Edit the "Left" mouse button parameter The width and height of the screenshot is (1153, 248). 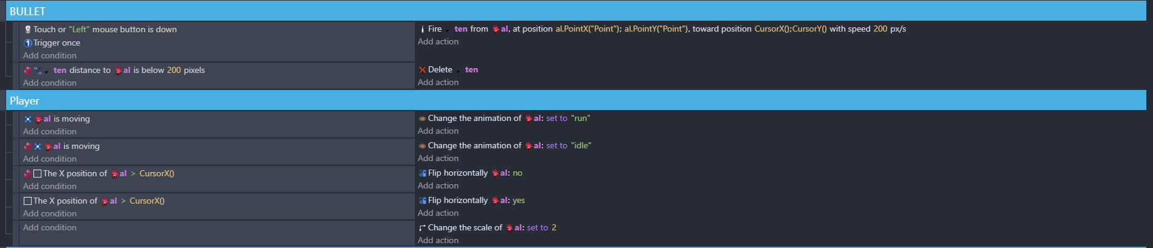pyautogui.click(x=79, y=29)
